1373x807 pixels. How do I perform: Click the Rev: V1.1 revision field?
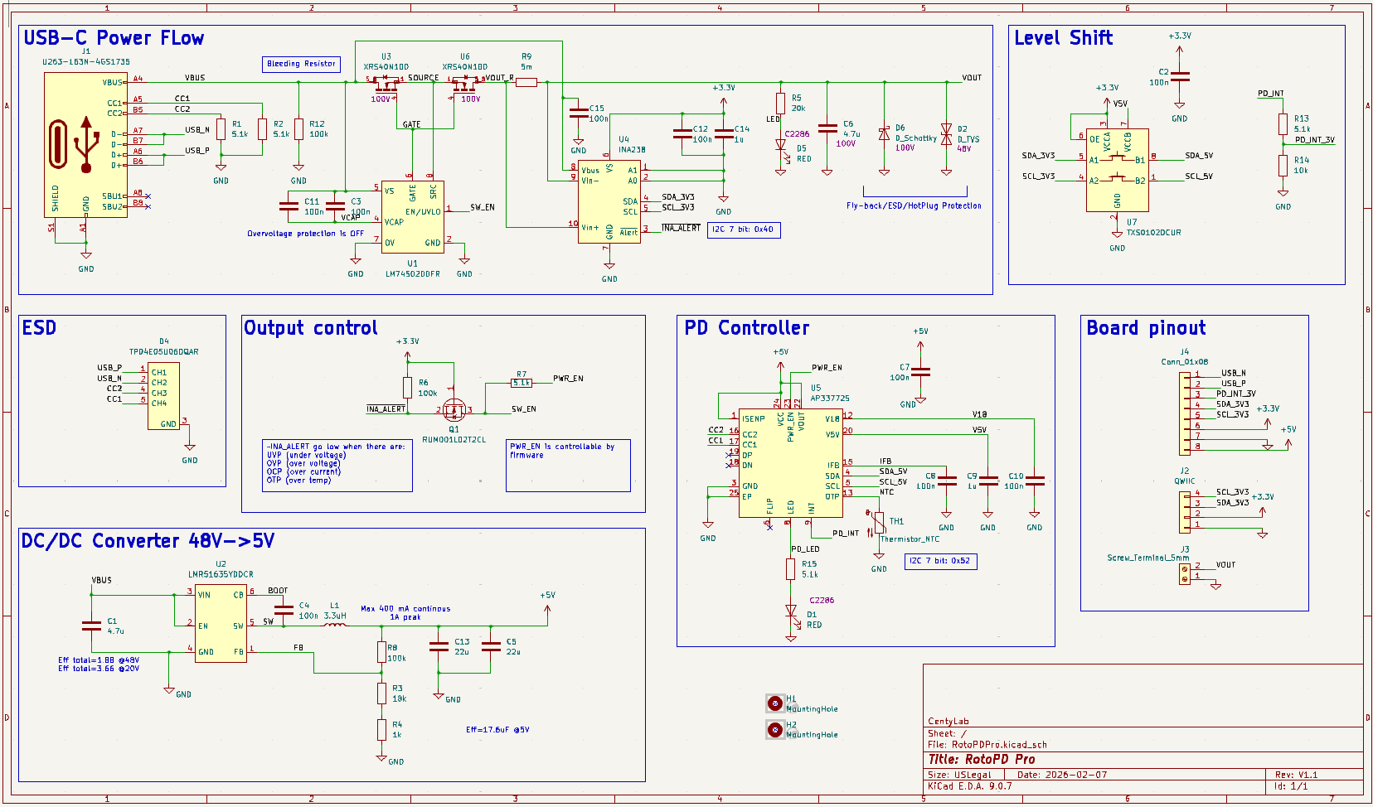pos(1296,775)
